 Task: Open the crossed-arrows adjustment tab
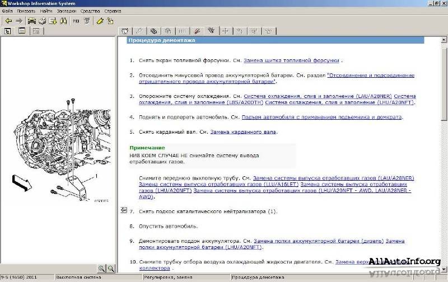pos(226,31)
